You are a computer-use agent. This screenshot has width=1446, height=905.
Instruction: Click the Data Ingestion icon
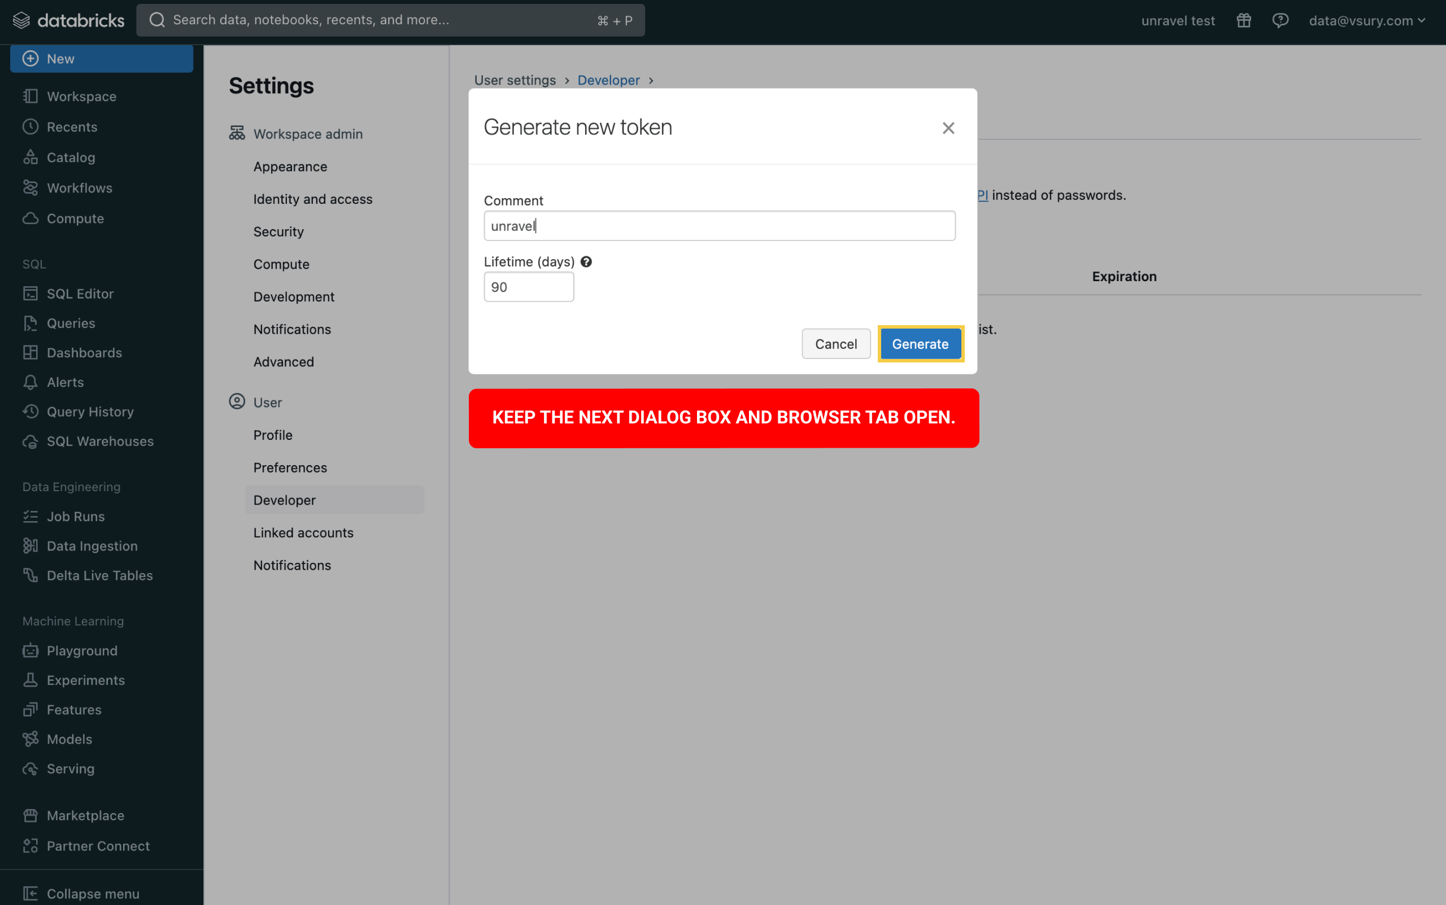(31, 545)
